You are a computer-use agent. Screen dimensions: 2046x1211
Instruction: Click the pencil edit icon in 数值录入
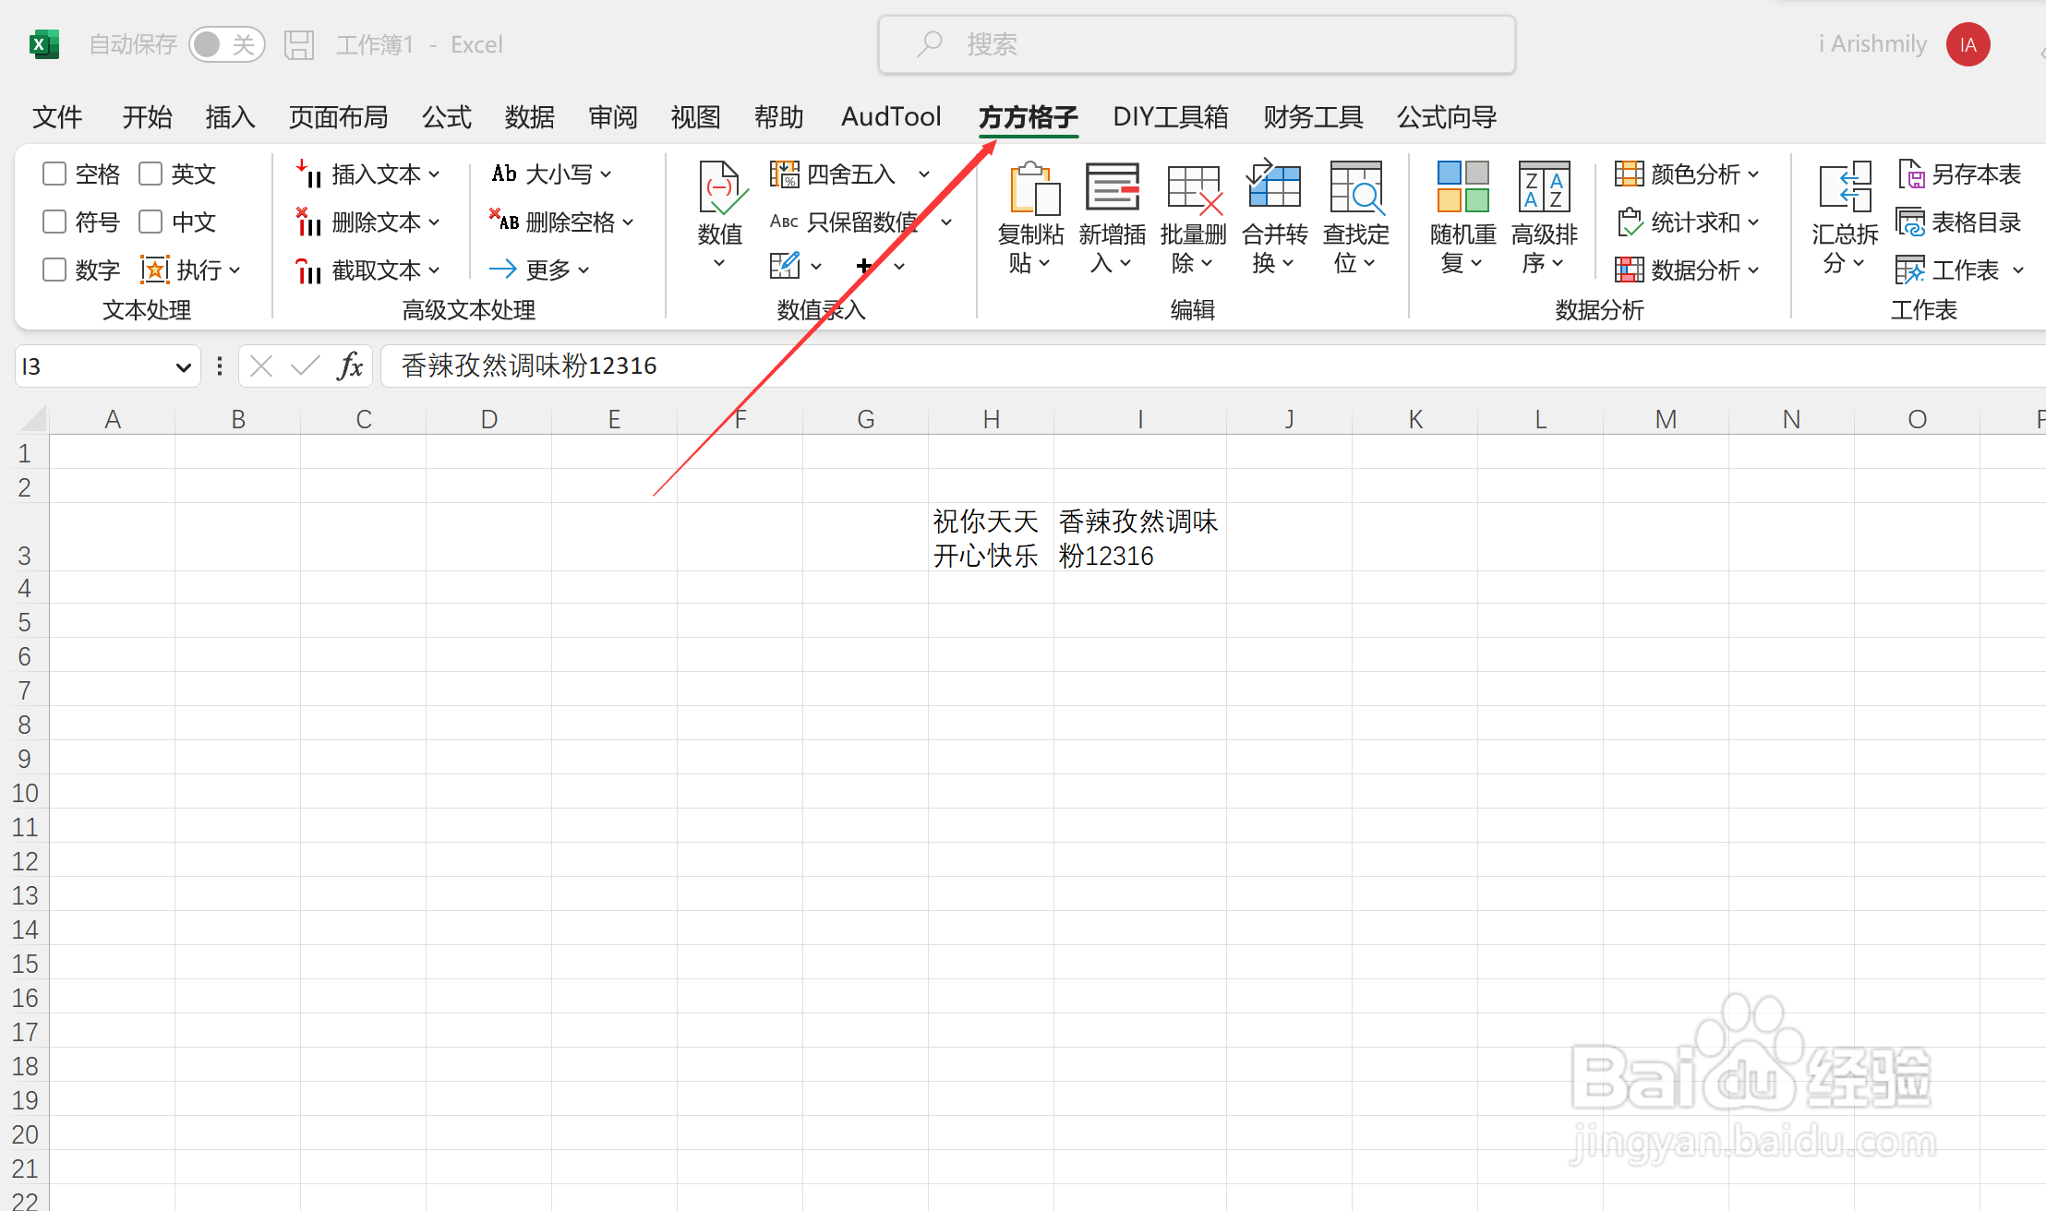click(x=785, y=266)
